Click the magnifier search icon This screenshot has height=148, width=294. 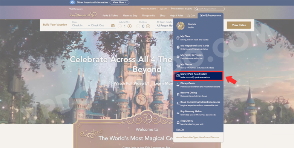point(196,9)
